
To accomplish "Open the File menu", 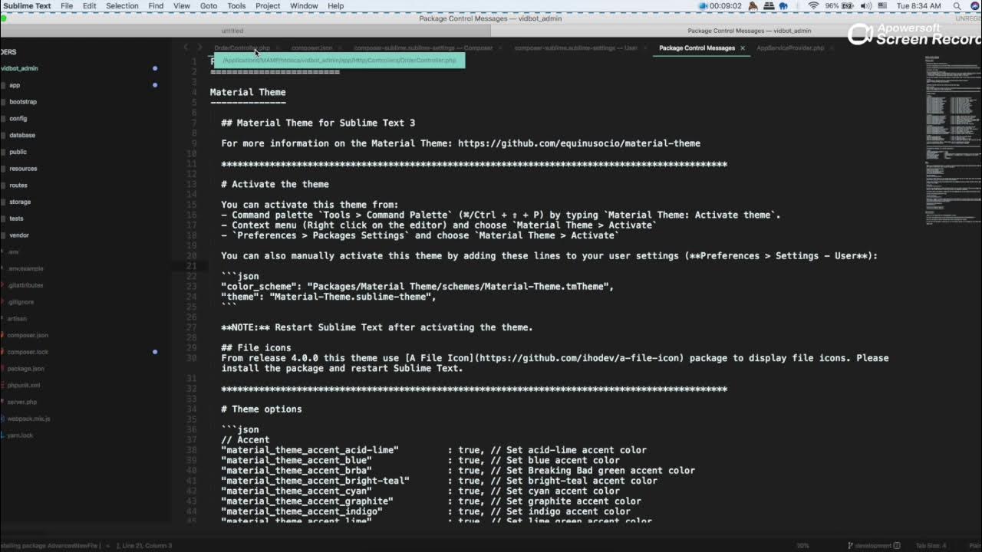I will coord(67,5).
